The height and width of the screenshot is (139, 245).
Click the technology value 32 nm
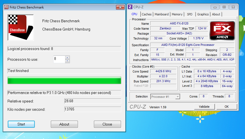click(x=158, y=38)
